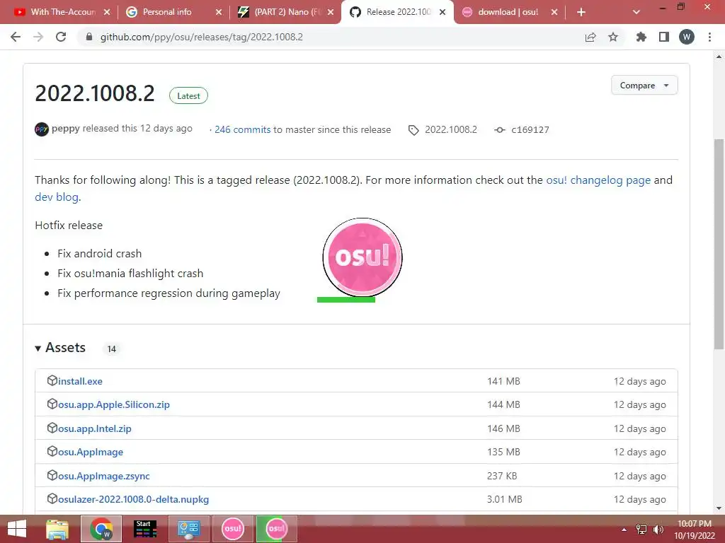725x543 pixels.
Task: Click package icon beside osulazer delta nupkg
Action: click(52, 498)
